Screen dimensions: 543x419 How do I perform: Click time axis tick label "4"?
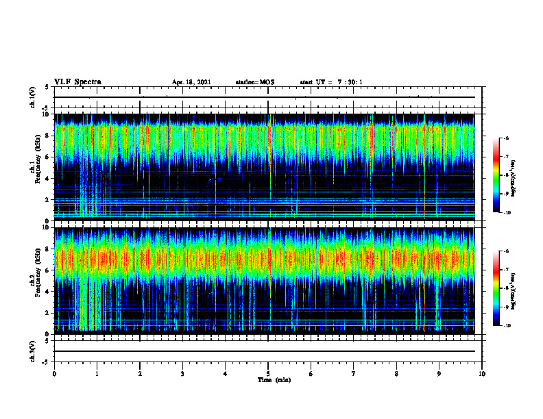coord(226,374)
